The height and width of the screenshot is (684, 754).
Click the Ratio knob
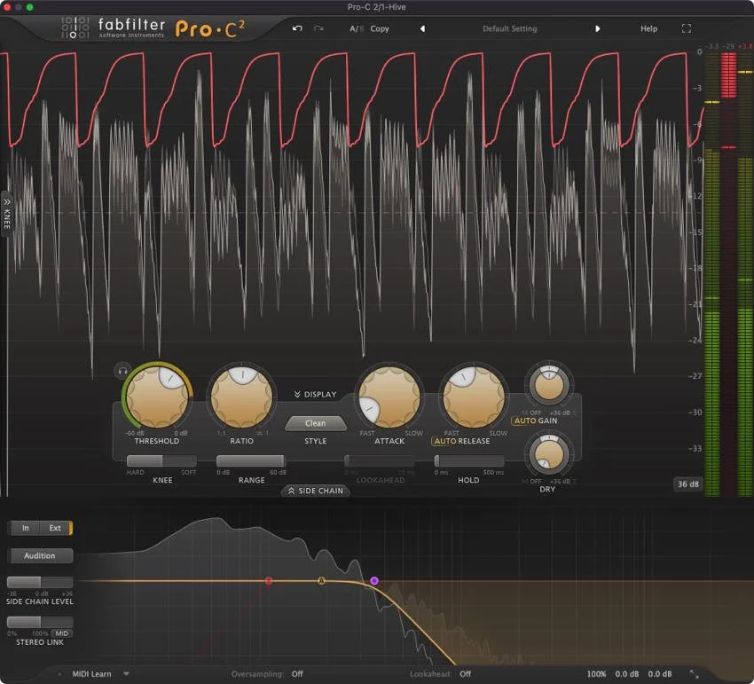pyautogui.click(x=242, y=397)
